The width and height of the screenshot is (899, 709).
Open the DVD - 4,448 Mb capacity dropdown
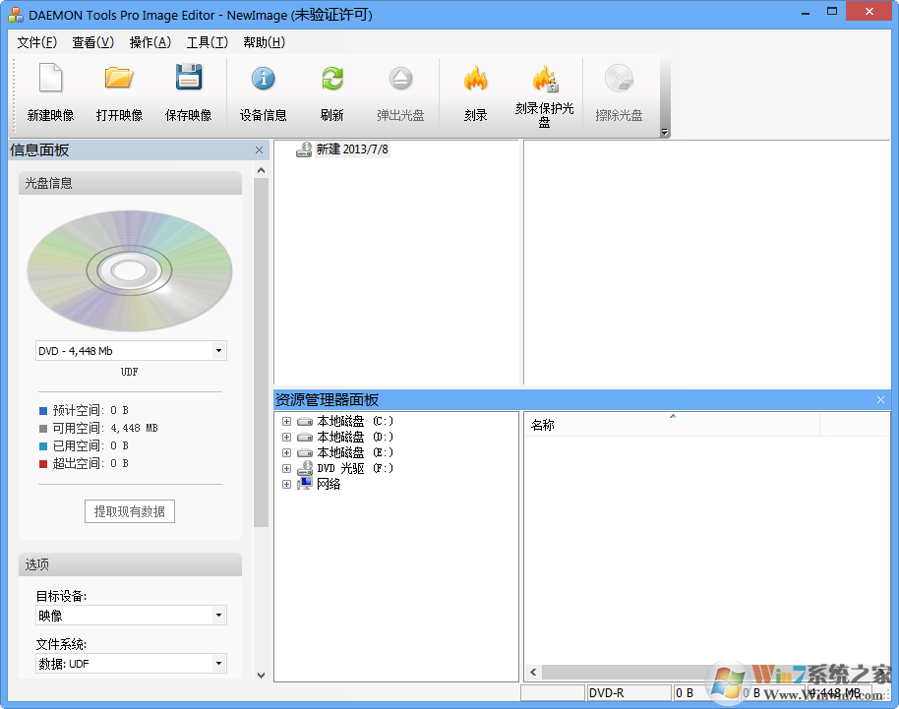coord(220,351)
